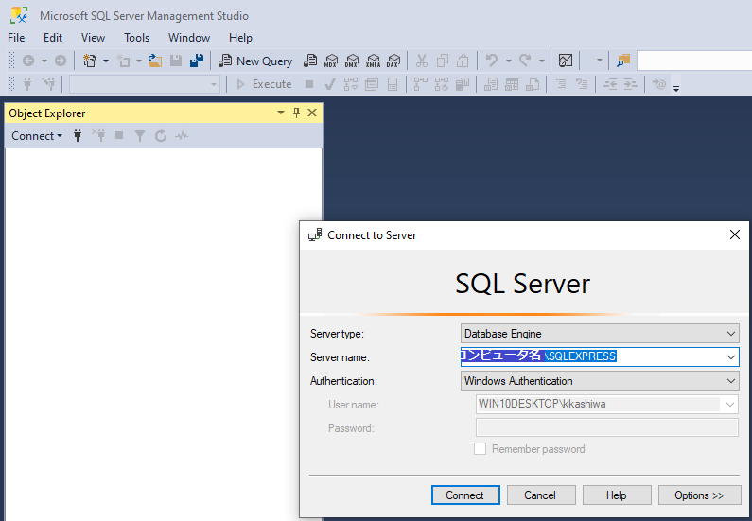The width and height of the screenshot is (752, 521).
Task: Click the Copy icon in toolbar
Action: point(442,61)
